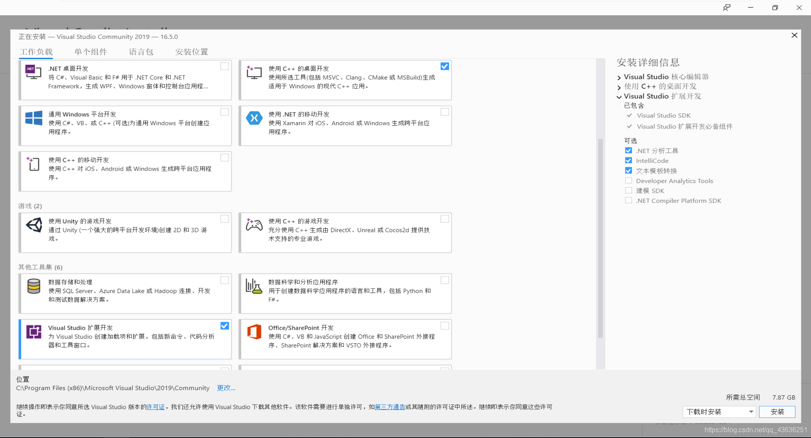Check the 使用 Unity 的游戏开发 workload

click(225, 219)
